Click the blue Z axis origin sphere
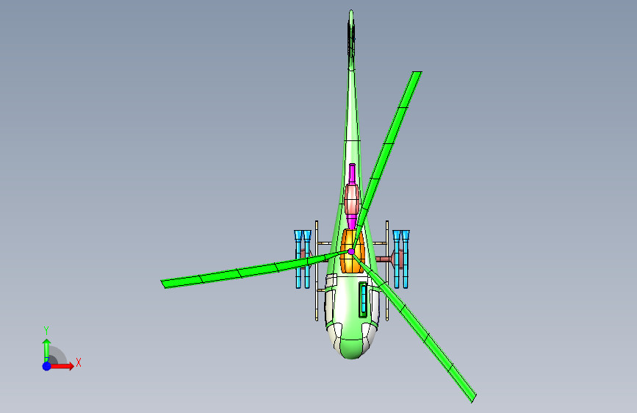The image size is (637, 413). coord(47,366)
